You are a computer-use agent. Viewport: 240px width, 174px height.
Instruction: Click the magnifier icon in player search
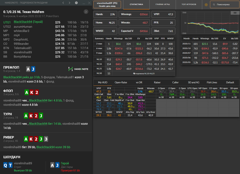[x=214, y=4]
